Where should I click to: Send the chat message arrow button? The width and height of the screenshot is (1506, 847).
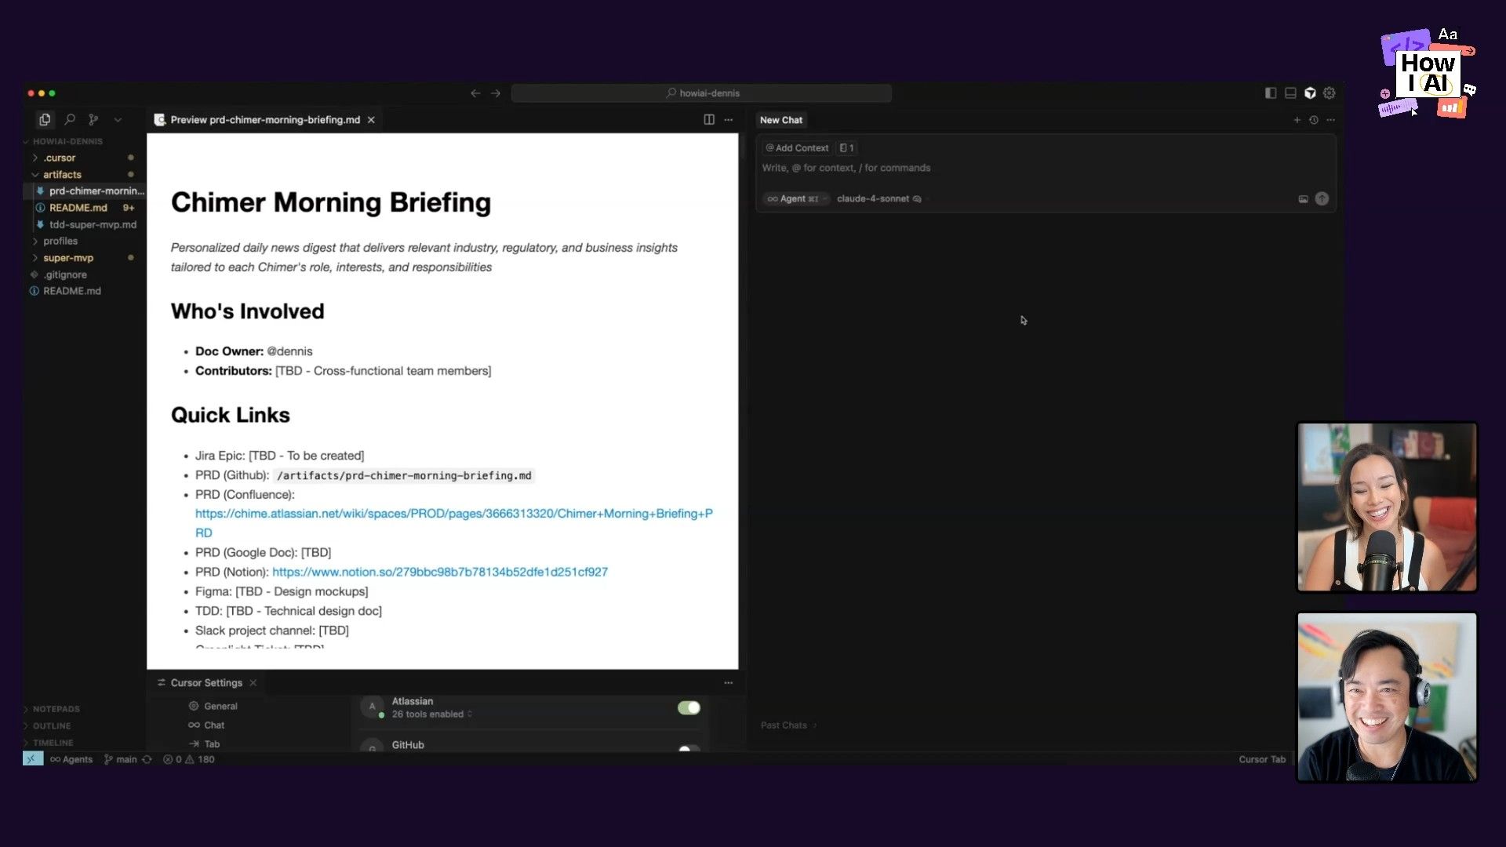coord(1322,199)
